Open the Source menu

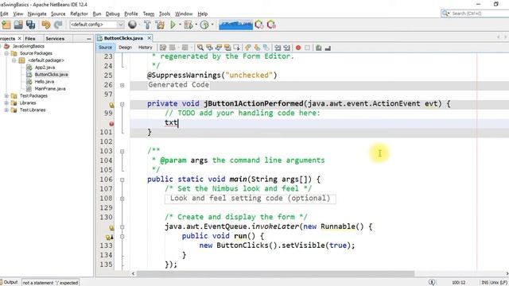58,14
